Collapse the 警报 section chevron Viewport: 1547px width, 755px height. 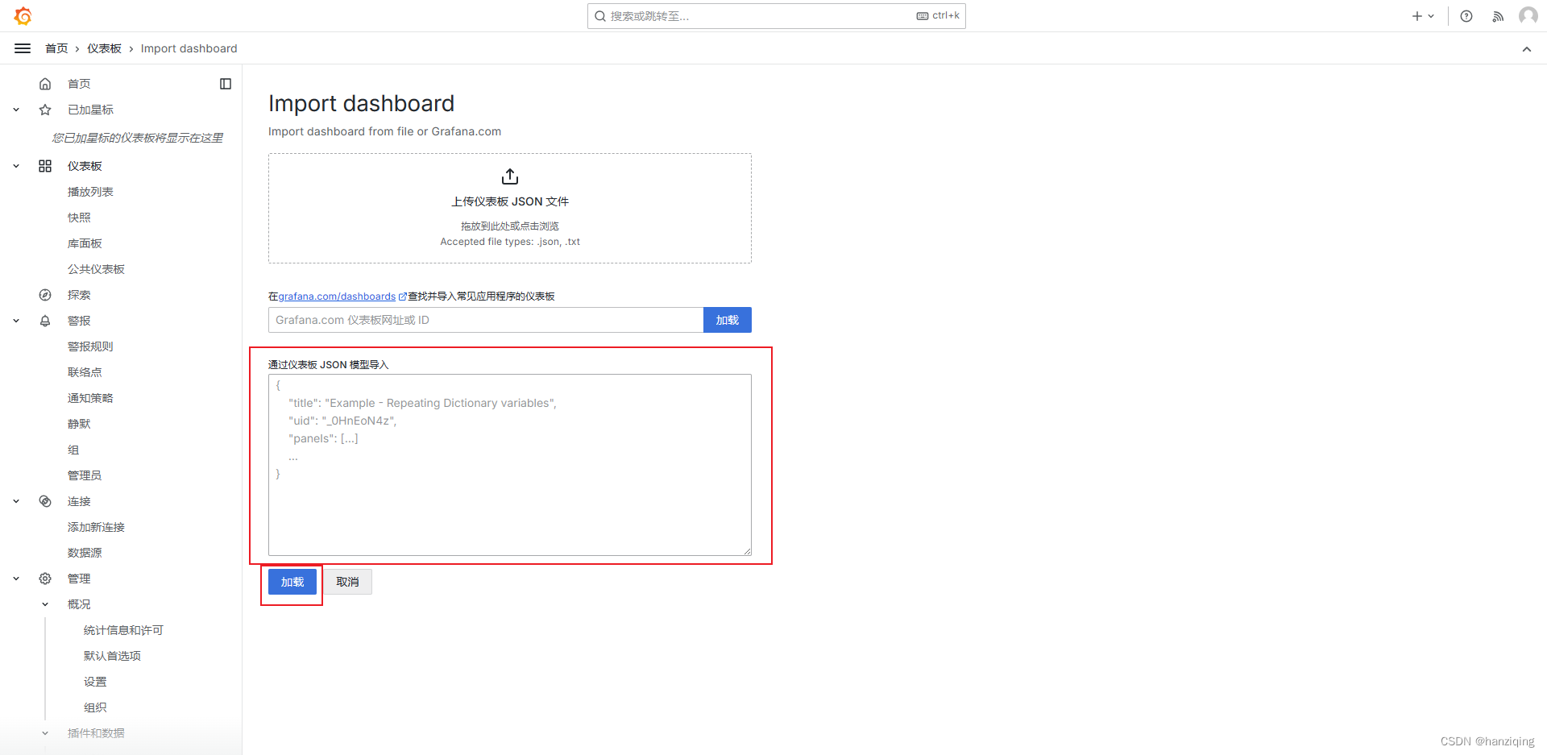click(x=16, y=321)
